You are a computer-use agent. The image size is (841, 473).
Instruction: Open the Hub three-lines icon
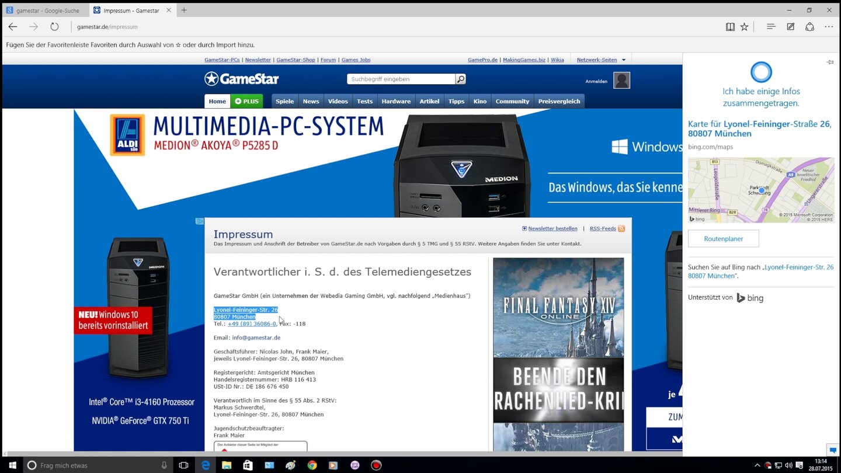tap(771, 27)
